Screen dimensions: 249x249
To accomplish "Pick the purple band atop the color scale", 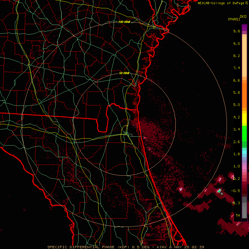I will point(244,28).
